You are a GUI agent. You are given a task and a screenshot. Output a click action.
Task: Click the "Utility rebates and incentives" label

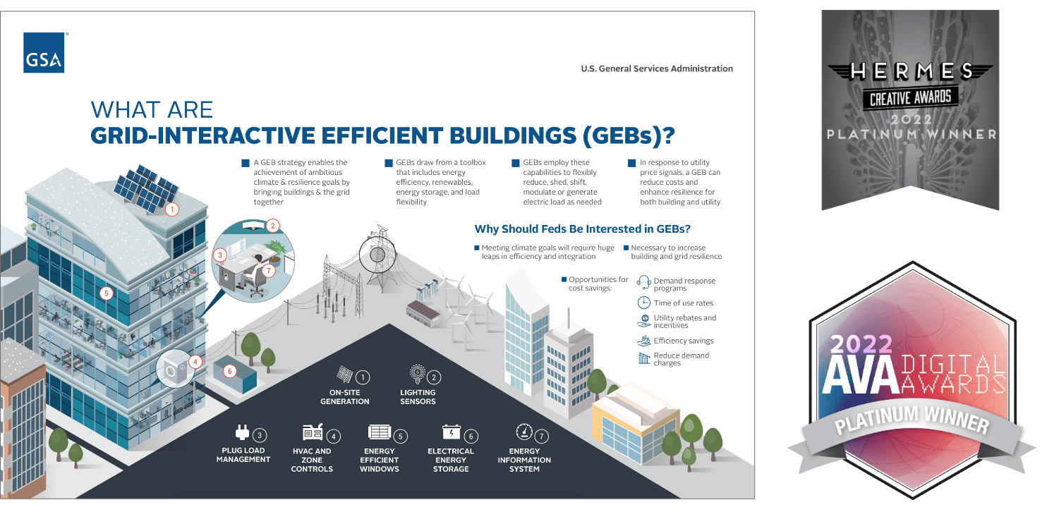685,322
